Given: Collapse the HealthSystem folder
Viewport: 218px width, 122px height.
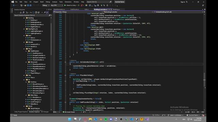Looking at the screenshot, I should pos(26,51).
